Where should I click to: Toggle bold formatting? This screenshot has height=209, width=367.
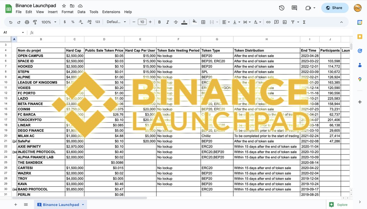(159, 22)
